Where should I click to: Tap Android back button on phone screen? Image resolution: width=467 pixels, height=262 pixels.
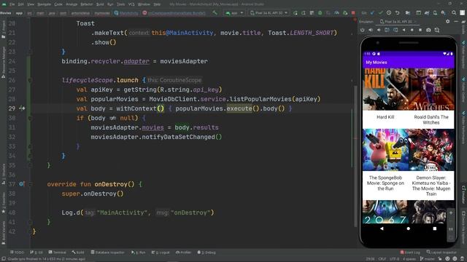(382, 229)
